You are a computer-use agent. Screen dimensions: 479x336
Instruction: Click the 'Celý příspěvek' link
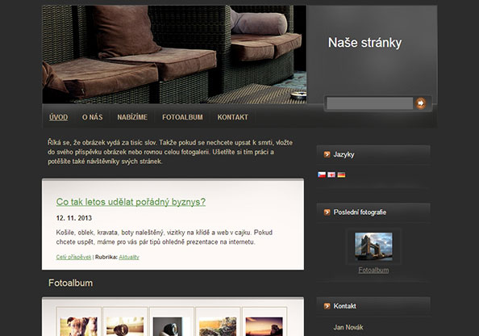[x=73, y=257]
